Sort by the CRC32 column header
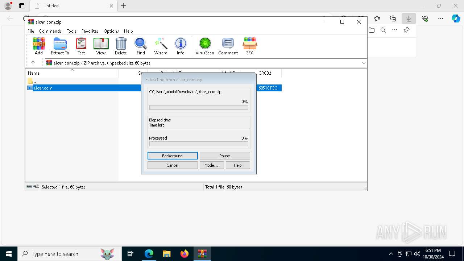This screenshot has height=261, width=464. (x=269, y=73)
